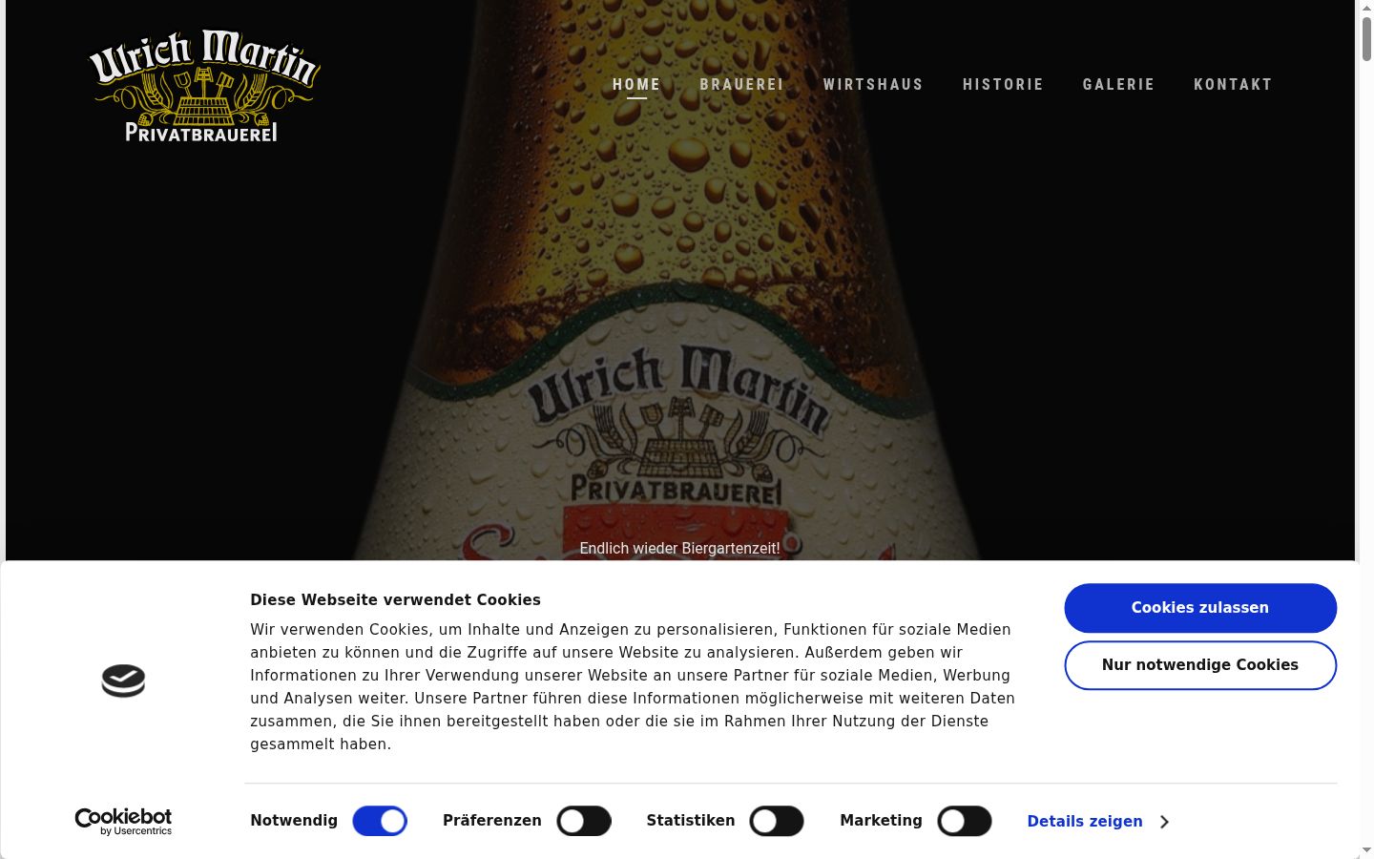Click the Cookiebot round logo icon
This screenshot has height=859, width=1374.
pos(123,681)
